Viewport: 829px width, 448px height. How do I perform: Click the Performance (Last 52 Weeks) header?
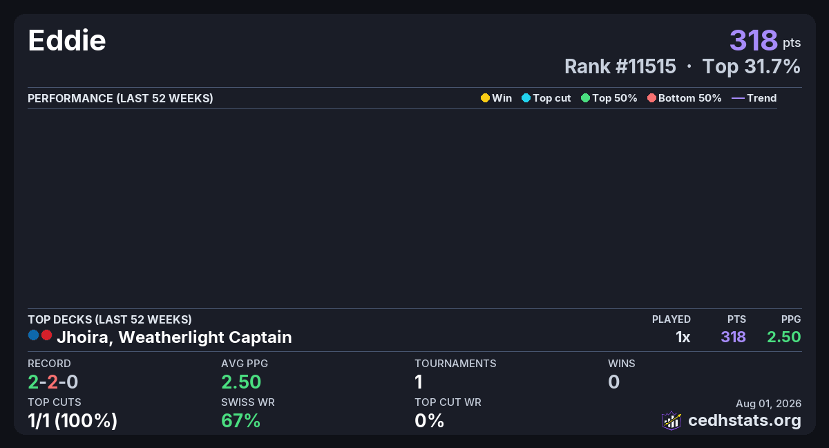pos(120,98)
